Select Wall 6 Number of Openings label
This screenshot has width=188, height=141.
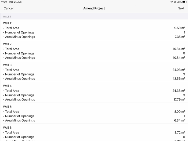(x=20, y=137)
